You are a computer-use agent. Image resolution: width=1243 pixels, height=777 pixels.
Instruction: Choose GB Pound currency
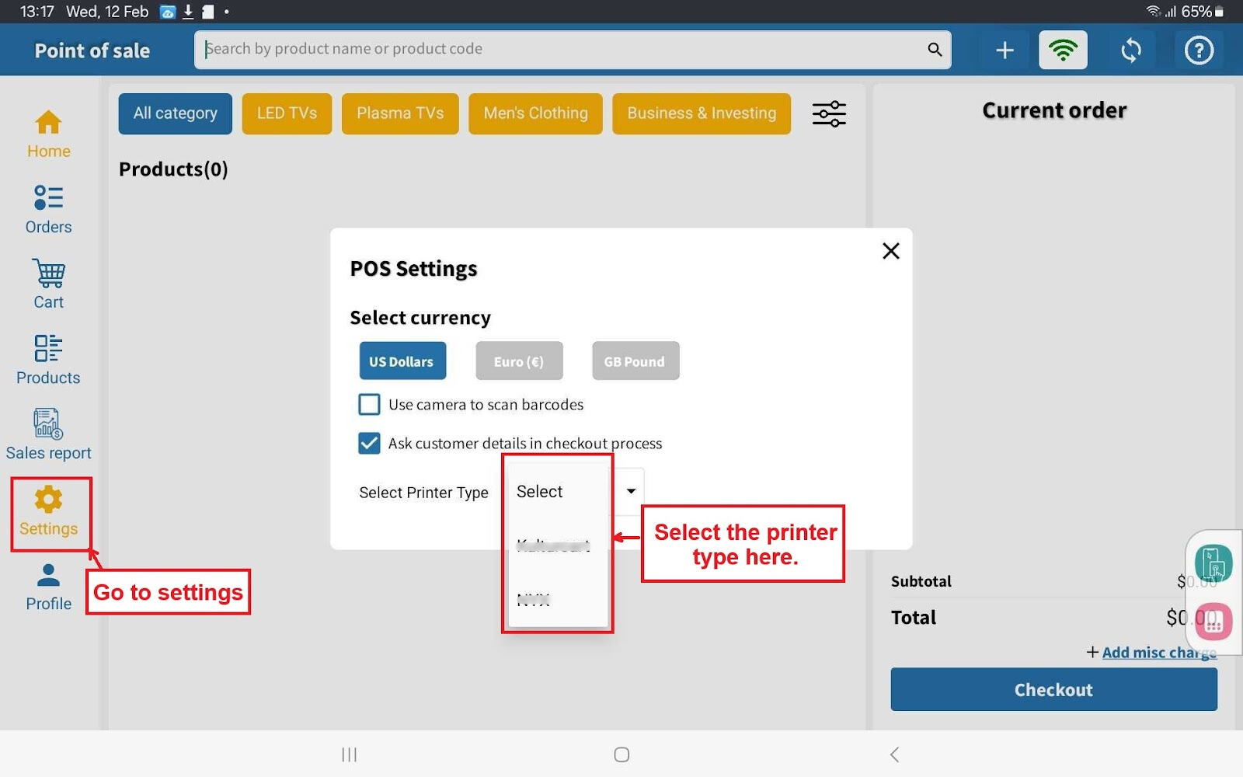[635, 361]
